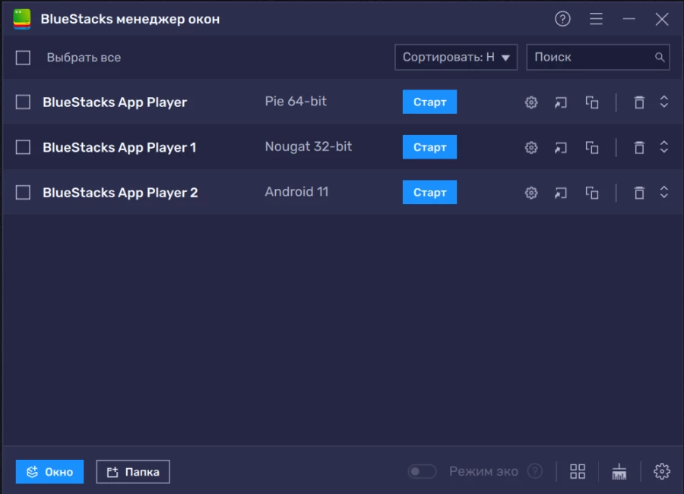This screenshot has width=684, height=494.
Task: Open help via the question mark icon
Action: coord(562,19)
